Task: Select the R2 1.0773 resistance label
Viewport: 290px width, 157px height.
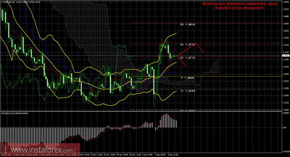Action: coord(188,45)
